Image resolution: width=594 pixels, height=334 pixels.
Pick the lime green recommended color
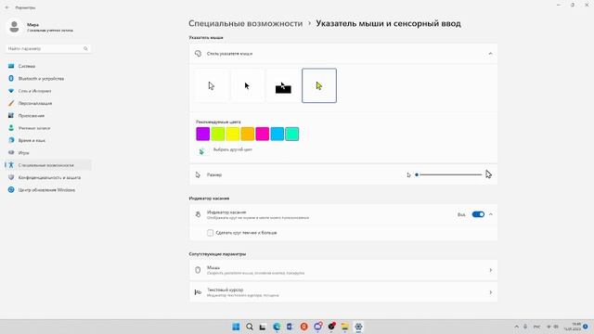click(x=218, y=134)
